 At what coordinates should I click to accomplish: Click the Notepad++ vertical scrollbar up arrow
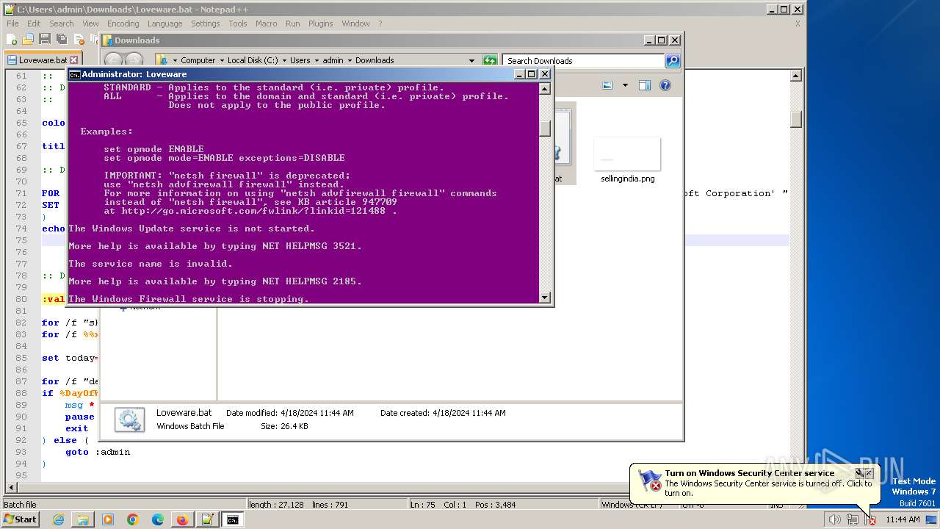796,75
